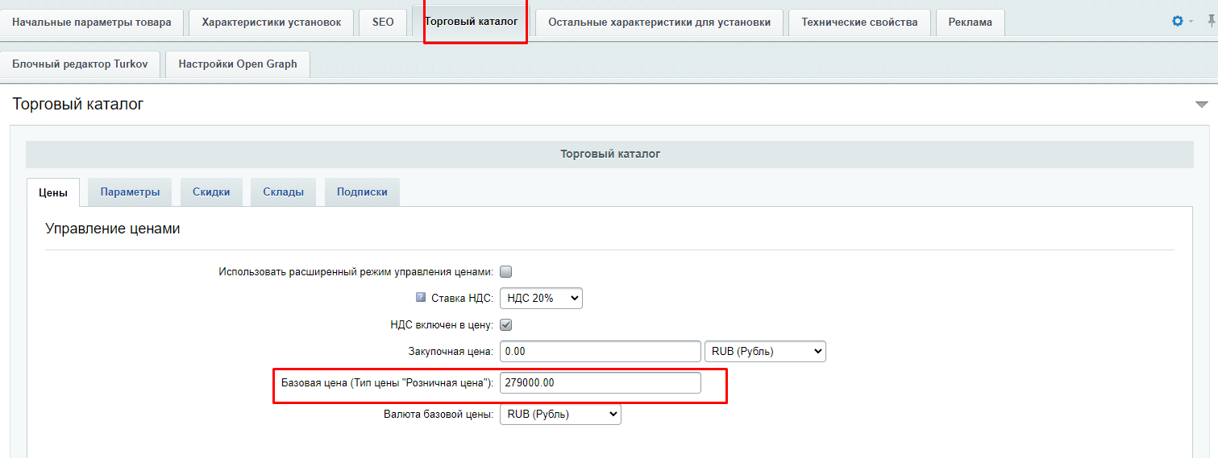
Task: Expand the Валюта базовой цены dropdown
Action: tap(560, 415)
